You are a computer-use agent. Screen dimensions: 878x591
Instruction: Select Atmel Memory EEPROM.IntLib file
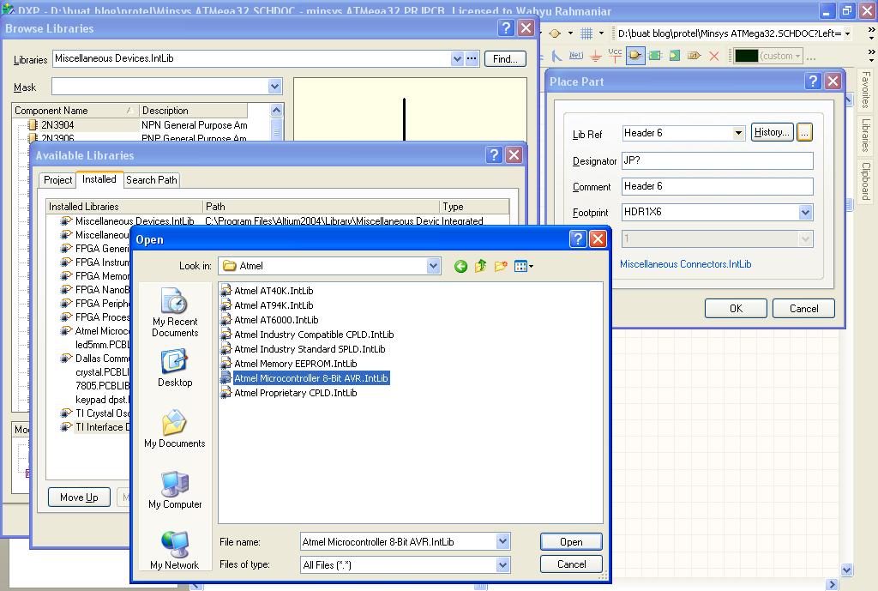289,364
